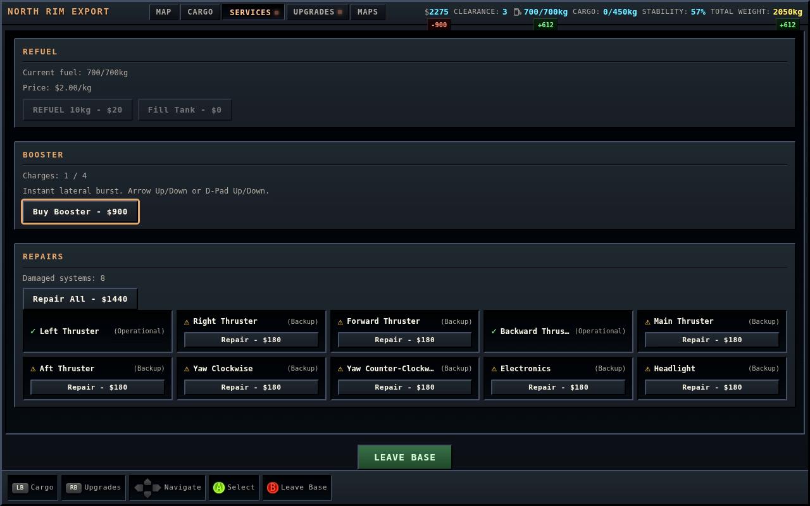Click the Damaged systems: 8 text
The width and height of the screenshot is (810, 506).
click(x=64, y=278)
